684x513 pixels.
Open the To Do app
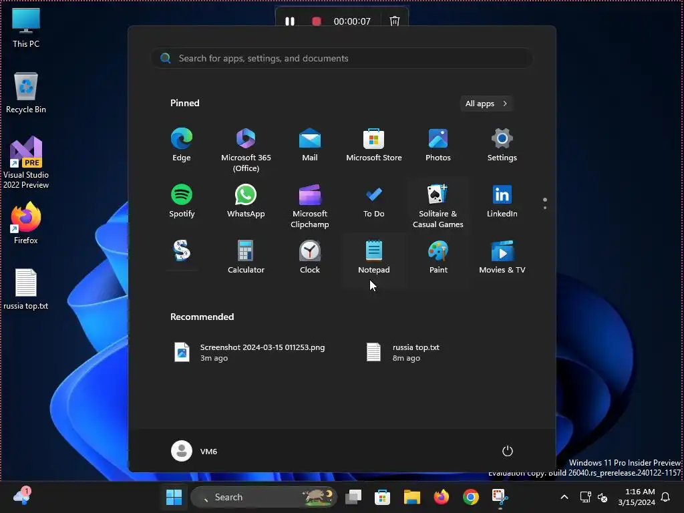click(x=374, y=201)
